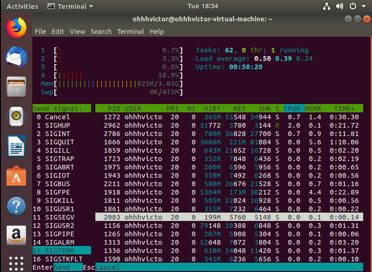The image size is (372, 272).
Task: Open the Terminal menu in menubar
Action: click(x=131, y=32)
